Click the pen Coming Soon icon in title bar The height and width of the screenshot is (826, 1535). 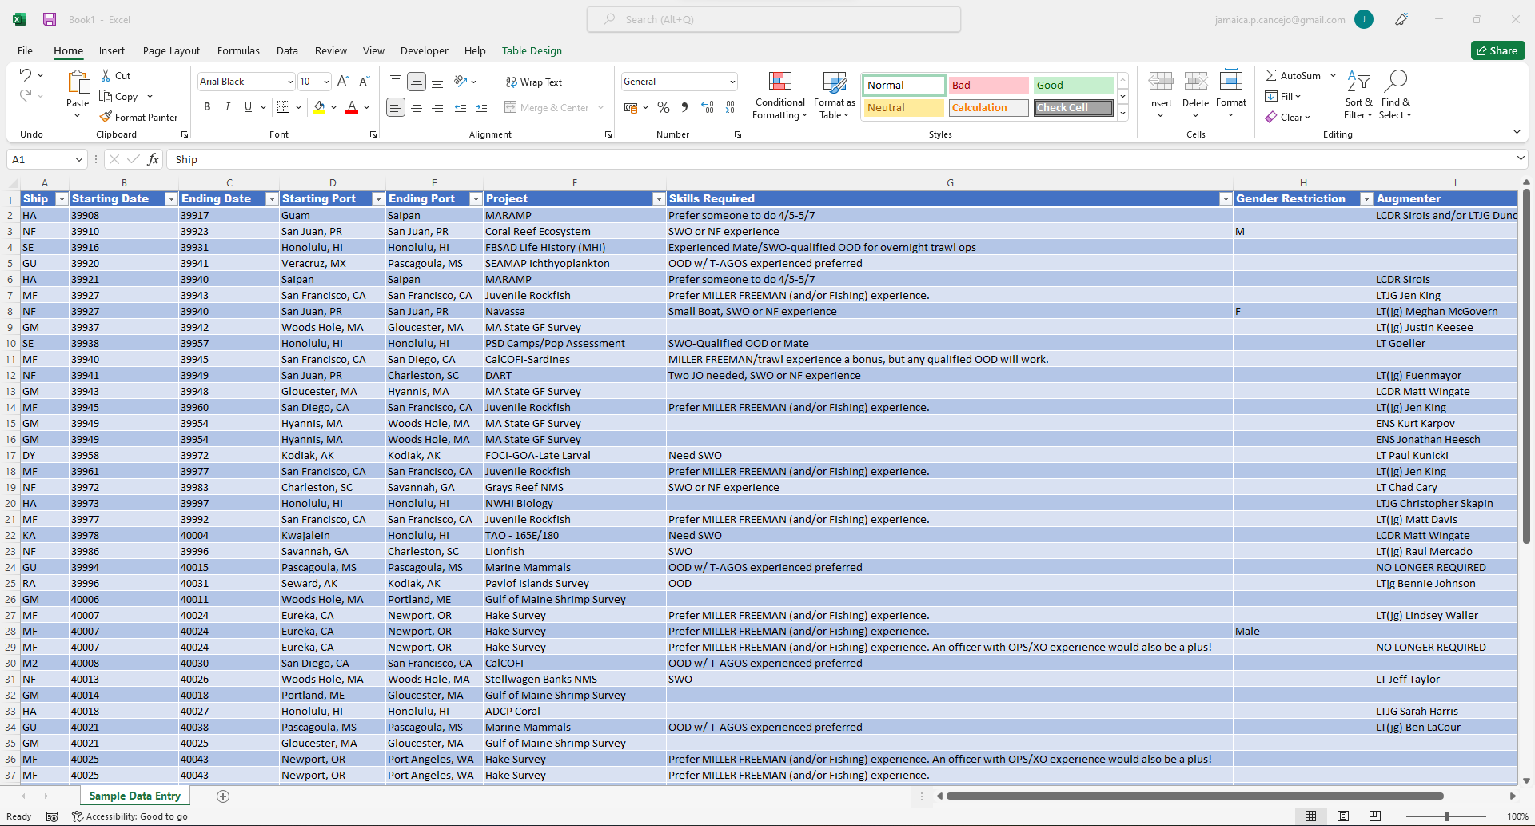[1401, 19]
